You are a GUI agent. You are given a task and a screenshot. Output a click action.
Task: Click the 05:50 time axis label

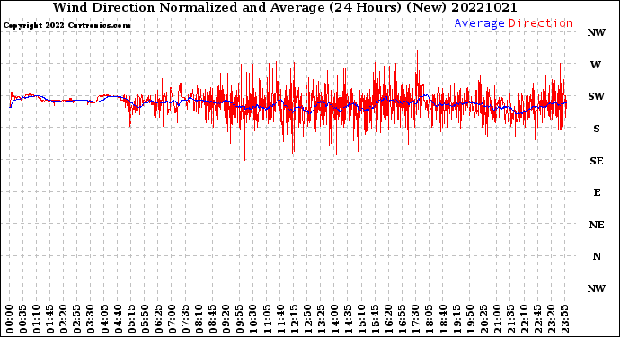click(145, 319)
